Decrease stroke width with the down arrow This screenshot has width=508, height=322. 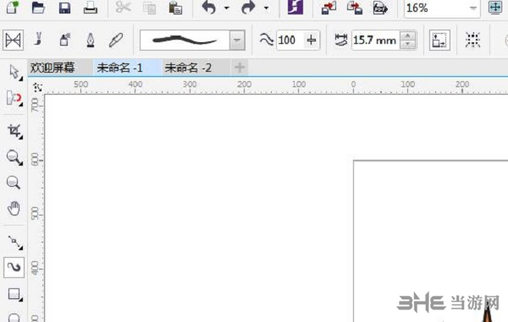[x=408, y=45]
